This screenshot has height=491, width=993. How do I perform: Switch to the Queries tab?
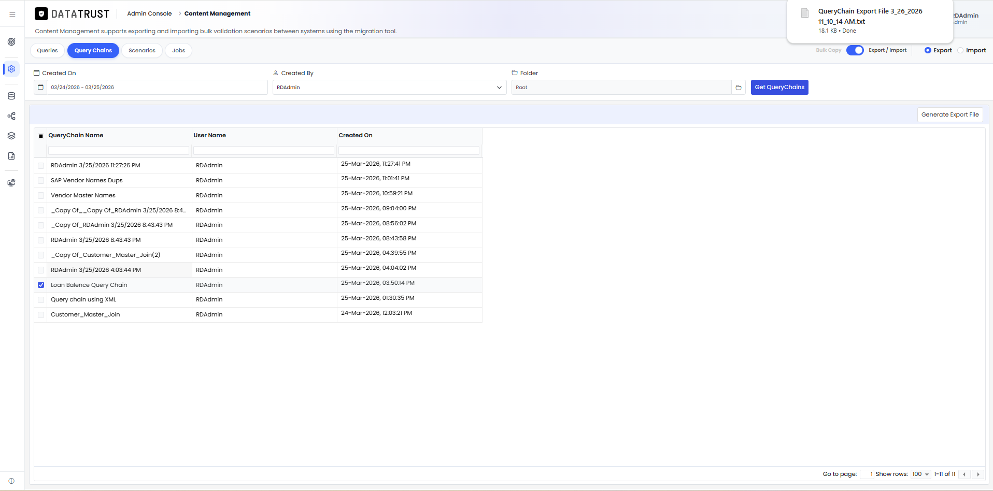pos(47,50)
